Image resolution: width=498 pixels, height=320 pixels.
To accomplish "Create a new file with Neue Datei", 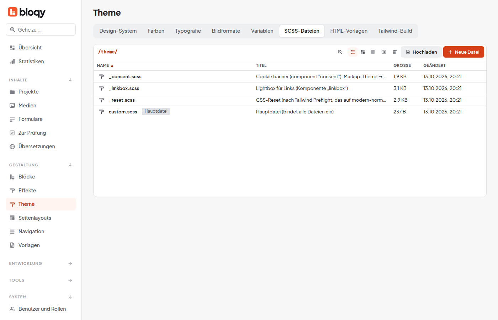I will [x=463, y=52].
